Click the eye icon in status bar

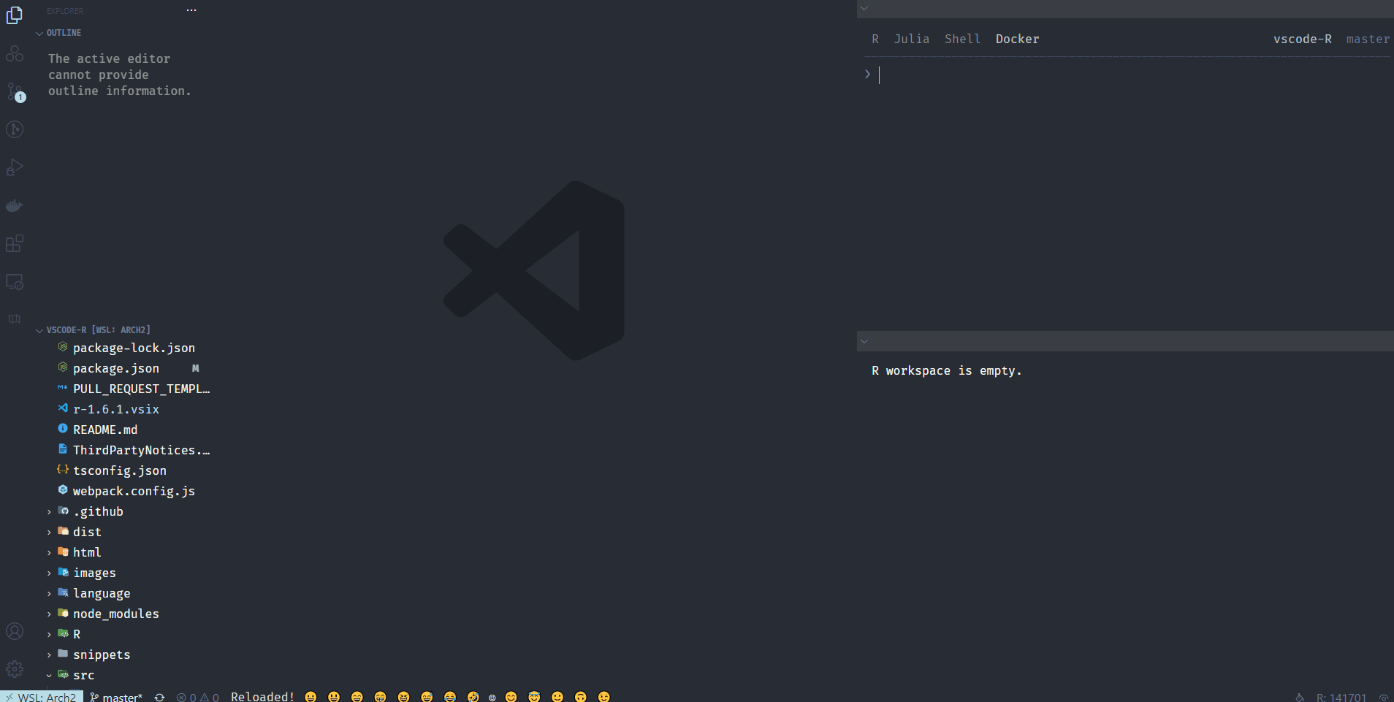click(x=1383, y=698)
